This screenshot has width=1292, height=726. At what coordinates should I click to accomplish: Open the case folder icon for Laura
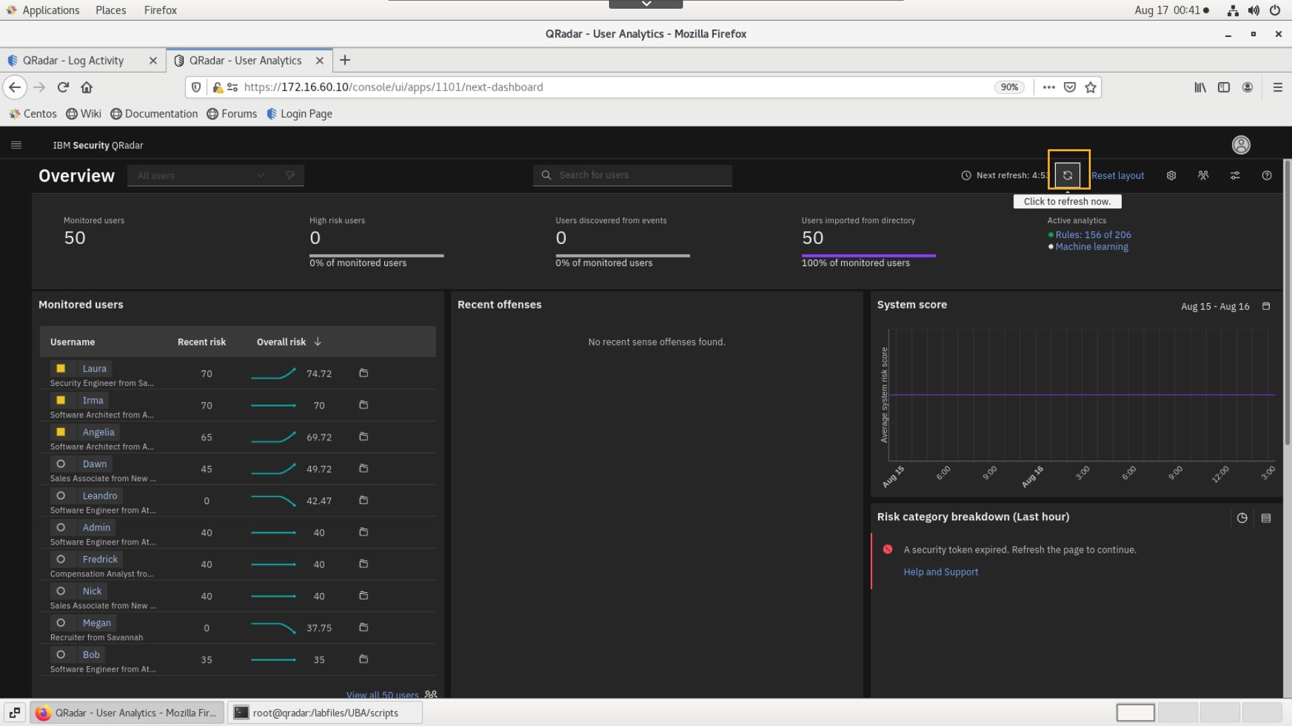pos(363,373)
